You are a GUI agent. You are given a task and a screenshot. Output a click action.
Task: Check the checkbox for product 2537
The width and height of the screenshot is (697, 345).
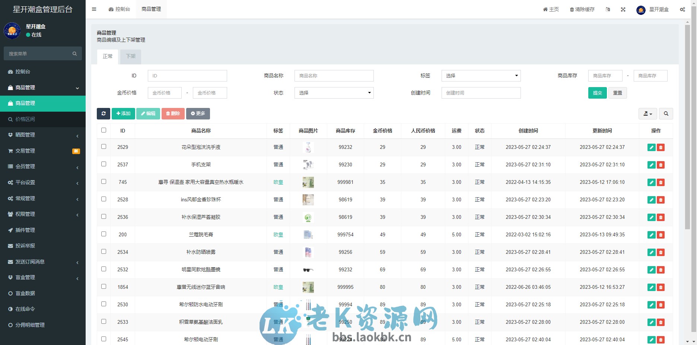104,164
